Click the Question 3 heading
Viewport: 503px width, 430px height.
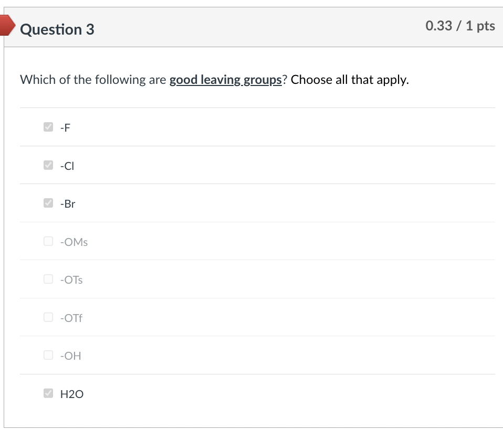[x=57, y=29]
